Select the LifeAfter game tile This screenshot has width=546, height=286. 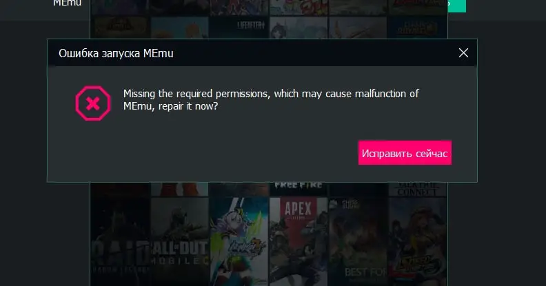coord(239,28)
